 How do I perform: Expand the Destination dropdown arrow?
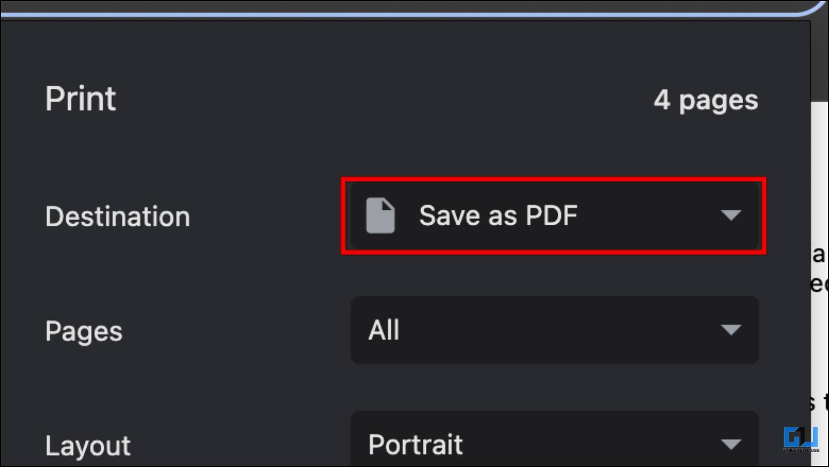[731, 215]
